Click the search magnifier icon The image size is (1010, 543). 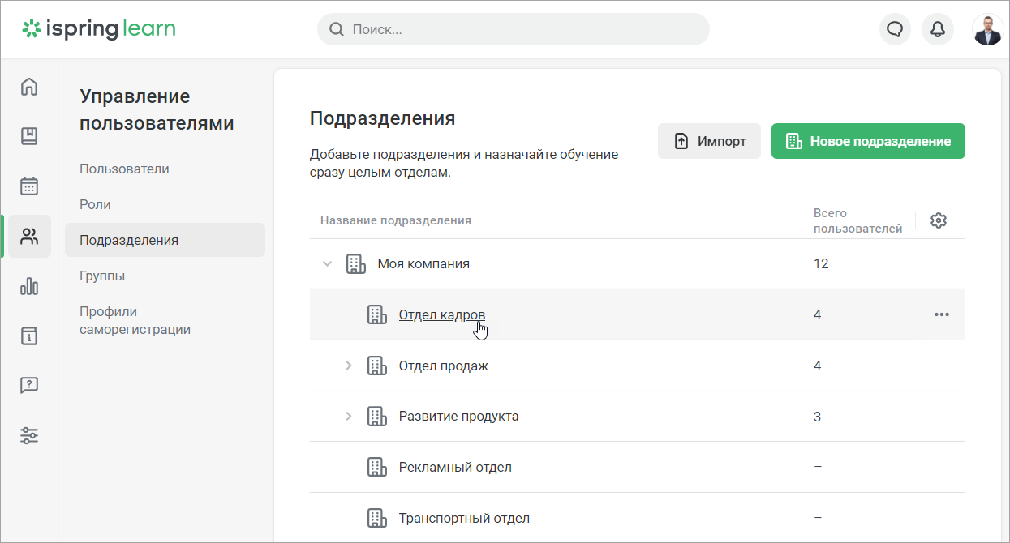pyautogui.click(x=336, y=30)
